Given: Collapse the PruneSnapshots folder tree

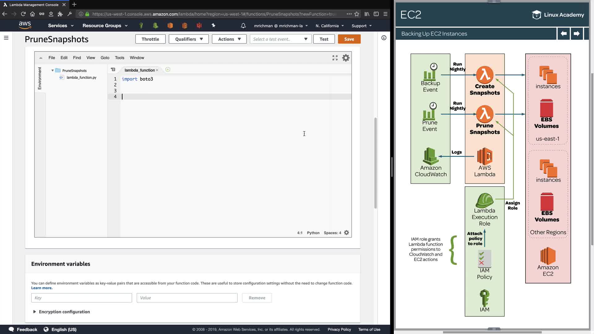Looking at the screenshot, I should click(53, 71).
